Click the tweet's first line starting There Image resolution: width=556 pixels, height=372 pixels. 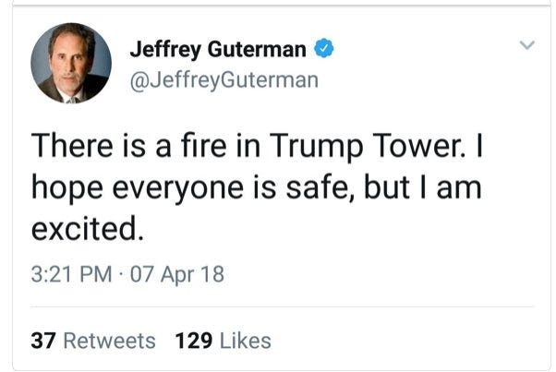[257, 146]
